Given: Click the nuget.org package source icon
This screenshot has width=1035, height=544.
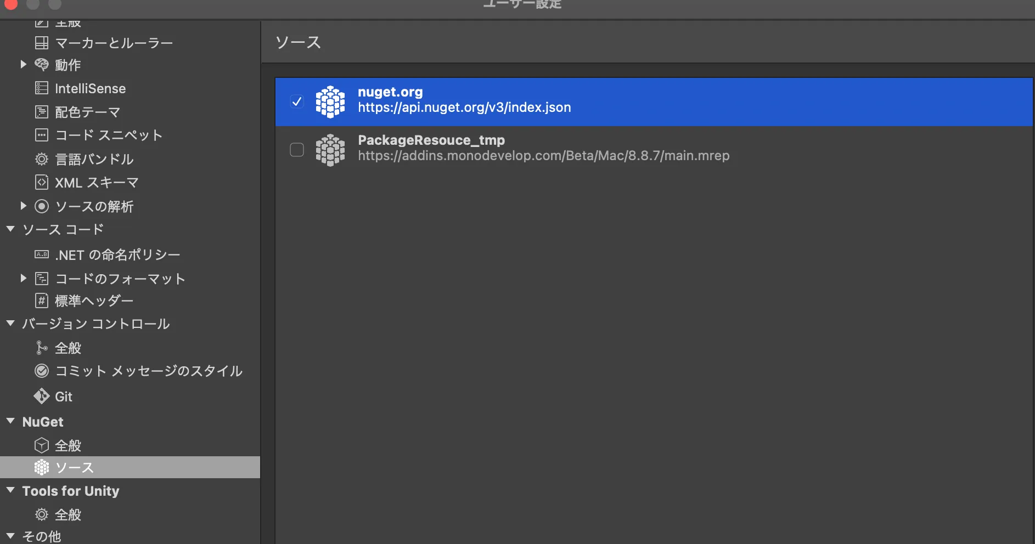Looking at the screenshot, I should pos(331,101).
